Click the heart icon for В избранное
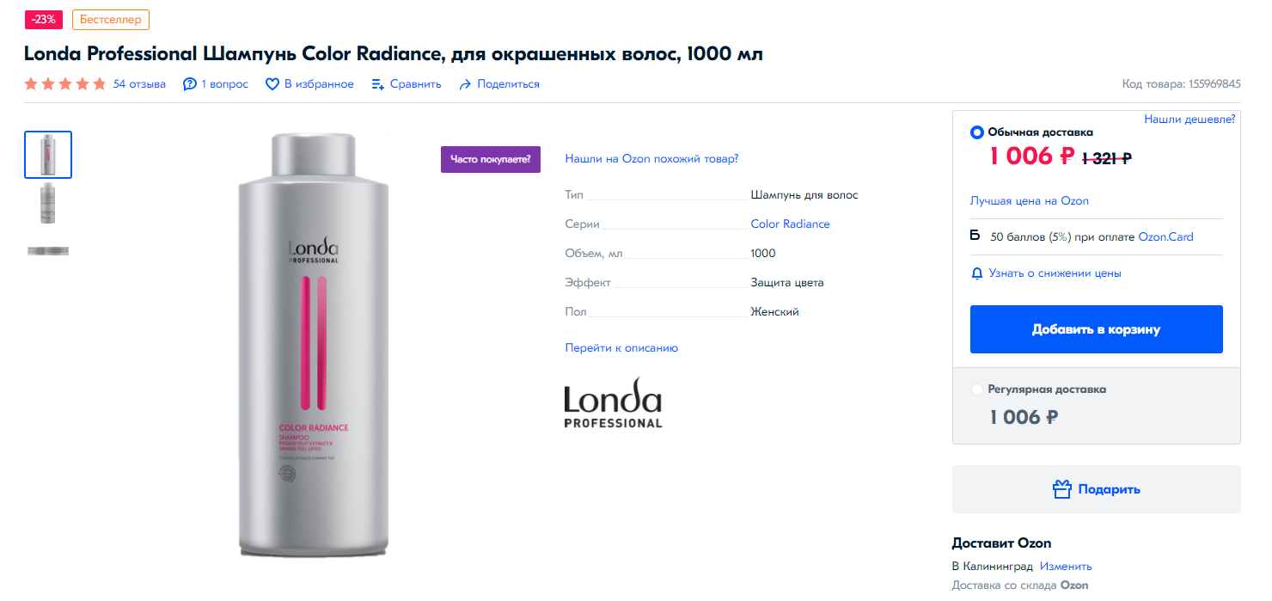1272x601 pixels. point(272,84)
